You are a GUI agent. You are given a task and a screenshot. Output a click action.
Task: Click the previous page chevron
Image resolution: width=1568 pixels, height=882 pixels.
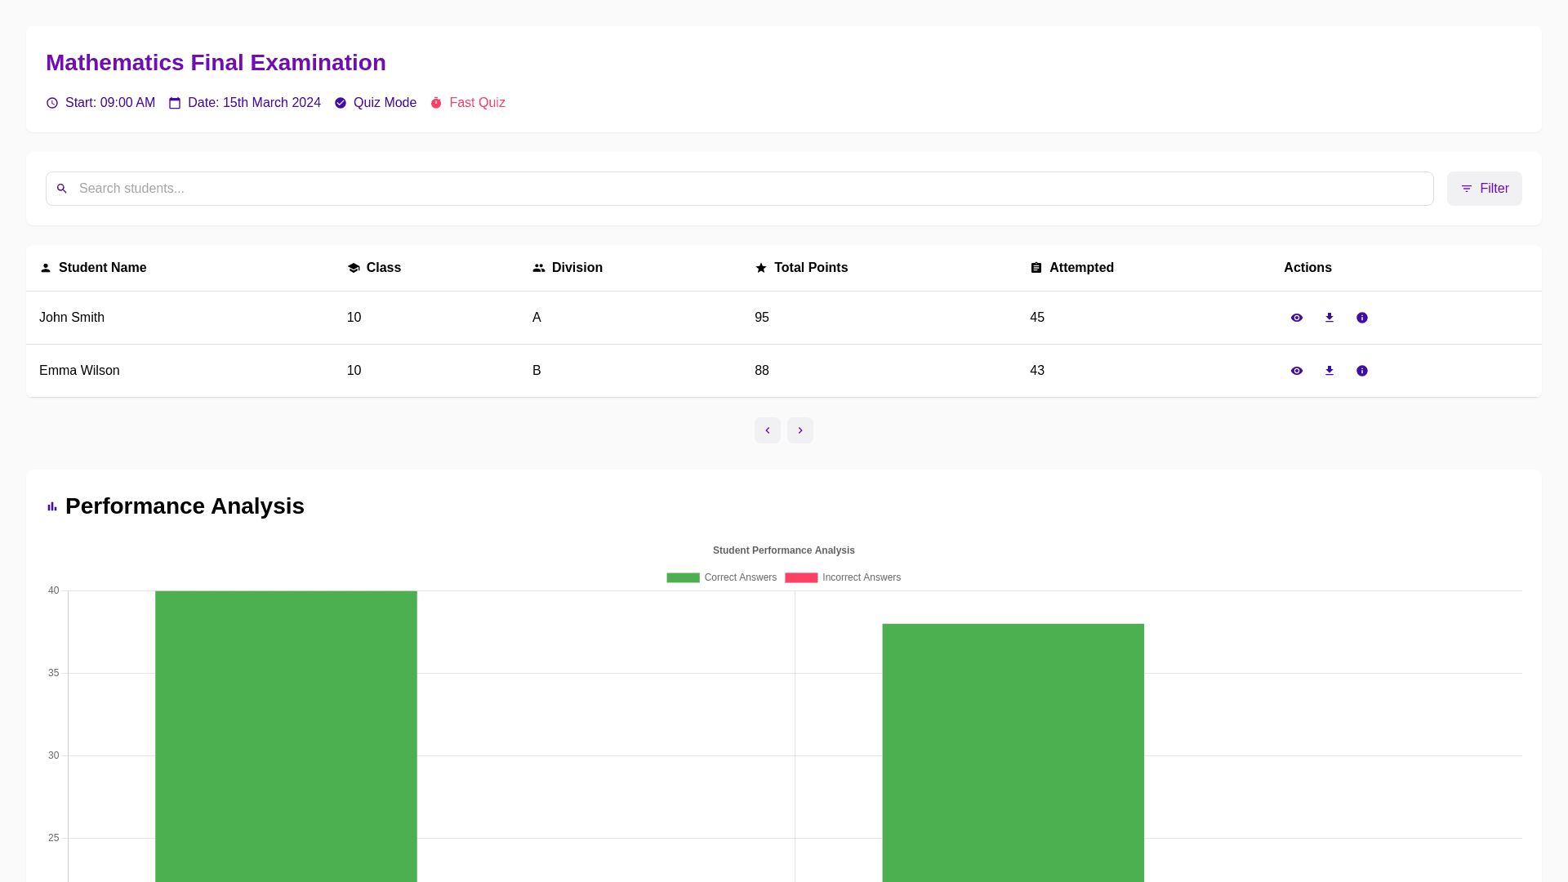[767, 430]
